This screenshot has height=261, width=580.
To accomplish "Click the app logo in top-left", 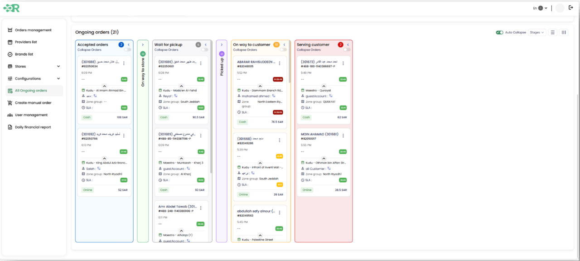I will pos(11,8).
